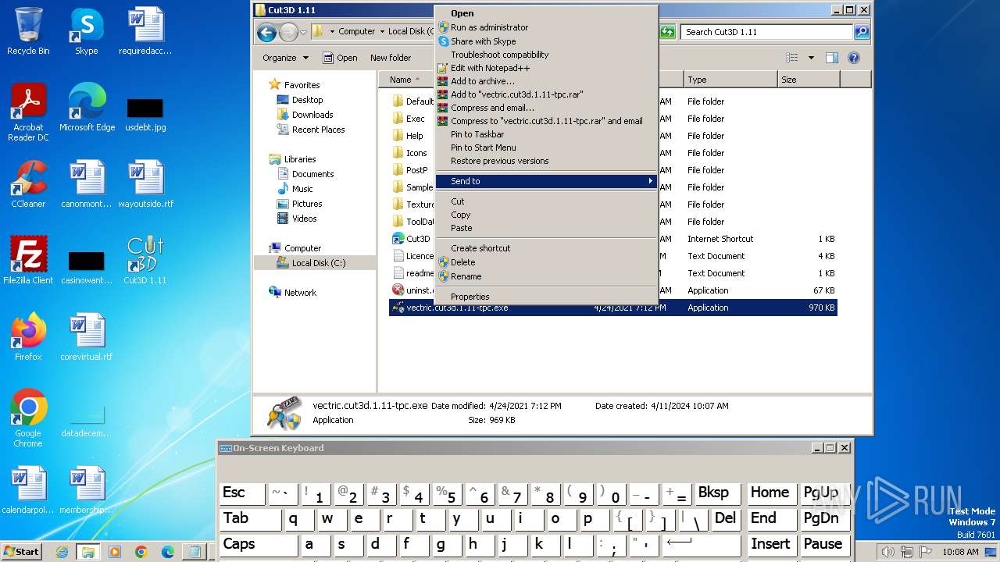Select the usdebt.jpg desktop file
Screen dimensions: 1000x562
[145, 114]
